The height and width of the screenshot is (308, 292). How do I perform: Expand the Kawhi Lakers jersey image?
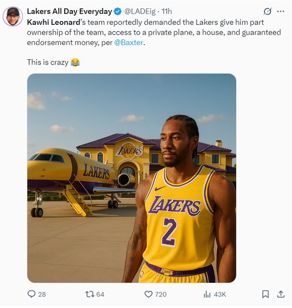point(131,178)
